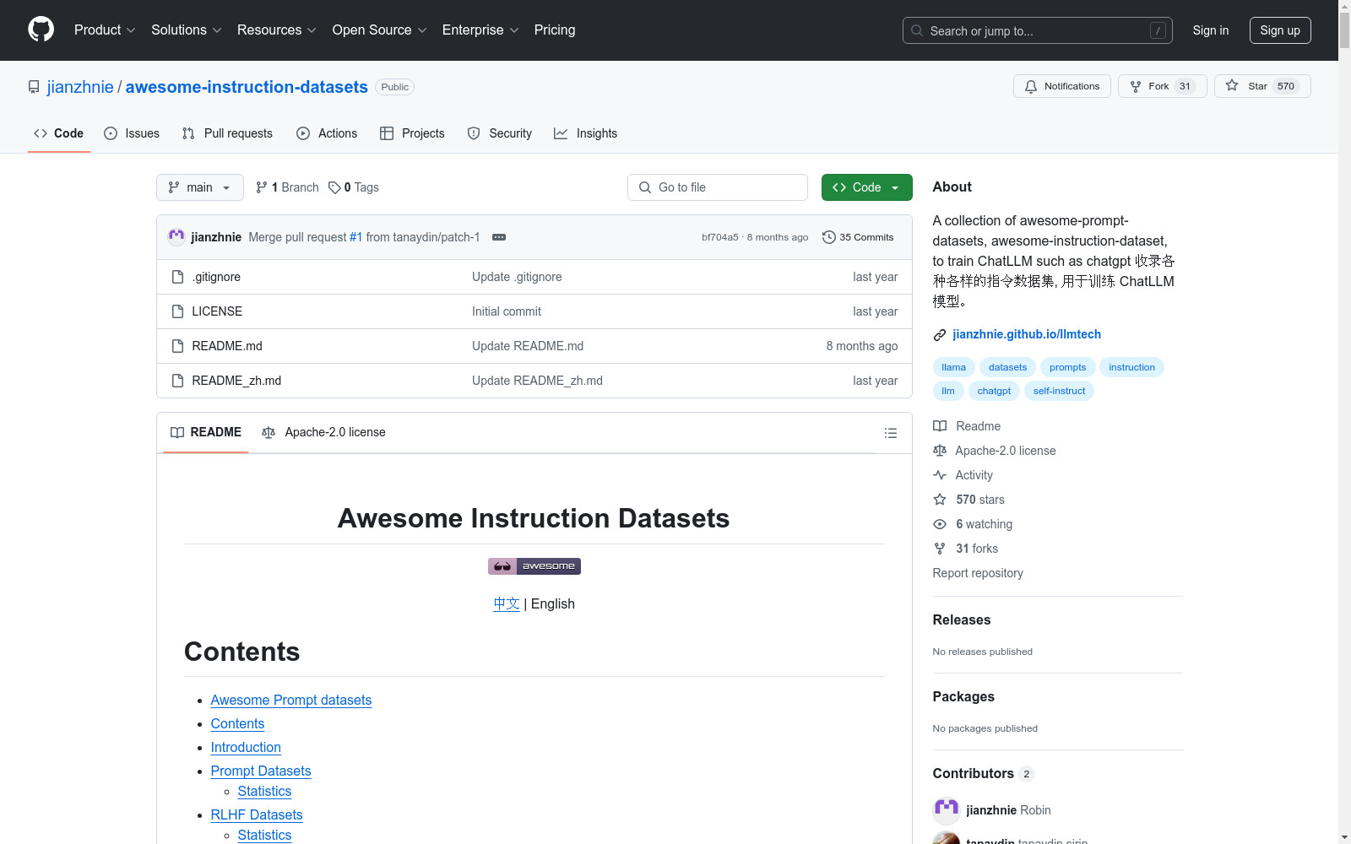Switch to the Code tab

click(59, 133)
